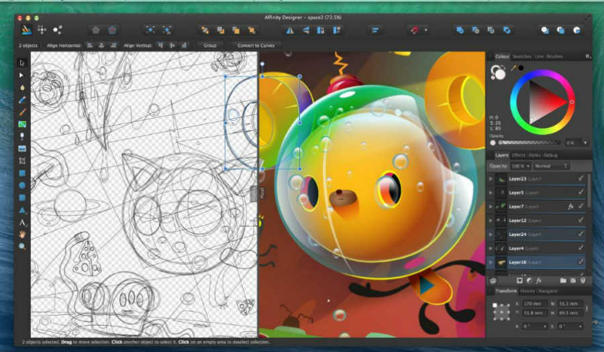Select the Transparency wine-glass tool

pos(22,137)
